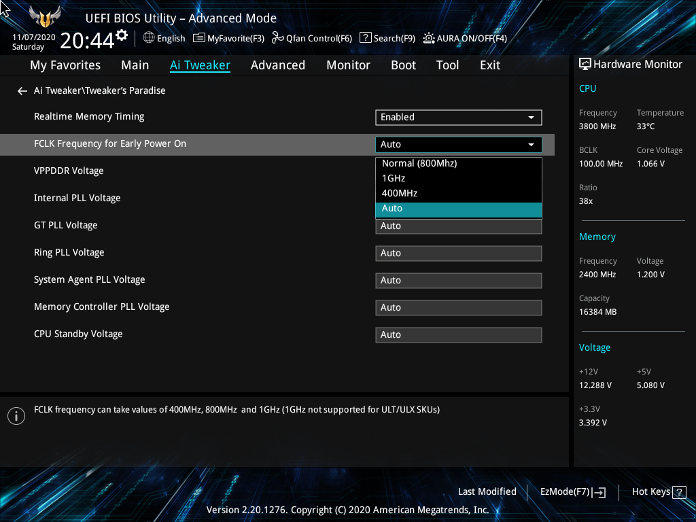The image size is (696, 522).
Task: Choose the 400MHz FCLK option
Action: click(459, 194)
